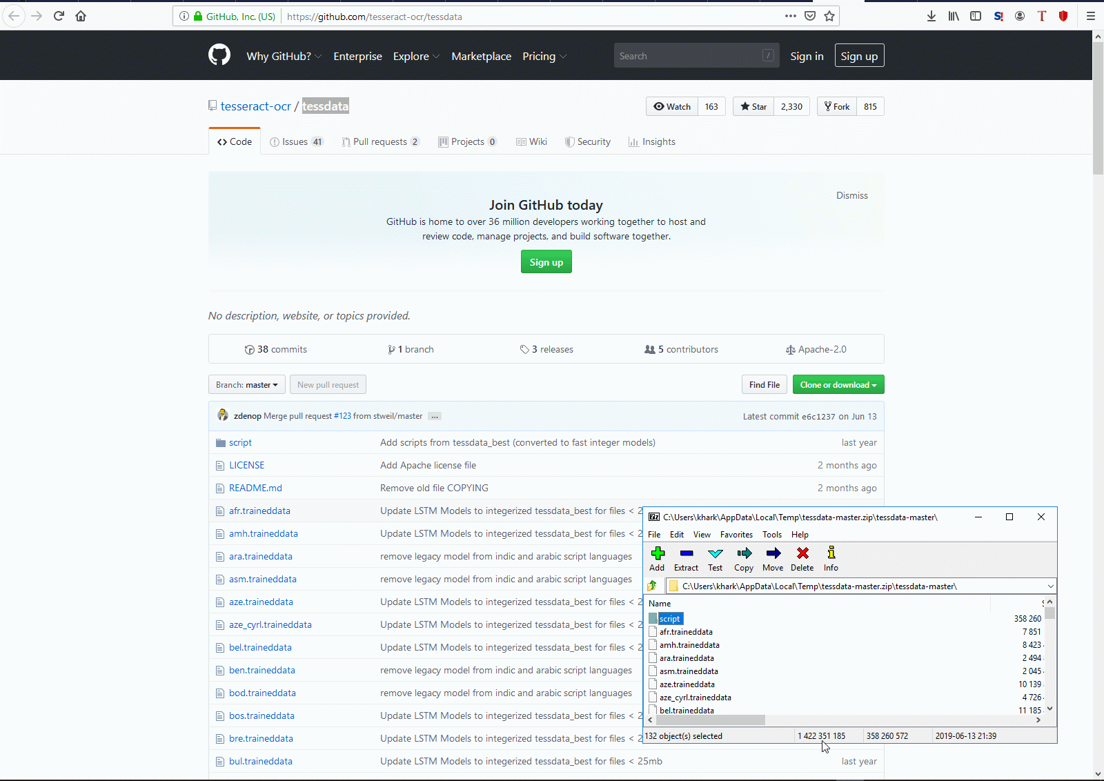The image size is (1104, 781).
Task: Go up one folder level in 7-Zip
Action: tap(653, 586)
